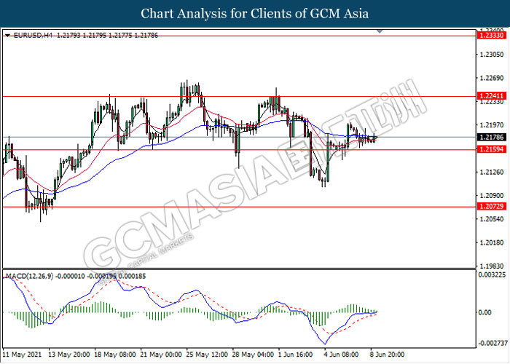Click the EURUSD,H4 symbol title text
The width and height of the screenshot is (510, 364).
(x=31, y=35)
